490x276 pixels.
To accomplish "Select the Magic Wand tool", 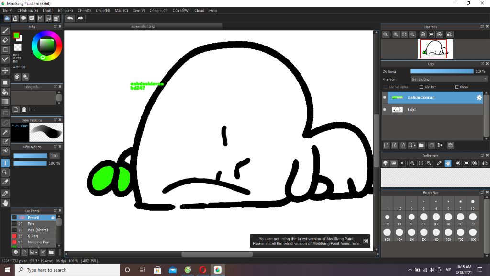I will tap(5, 132).
